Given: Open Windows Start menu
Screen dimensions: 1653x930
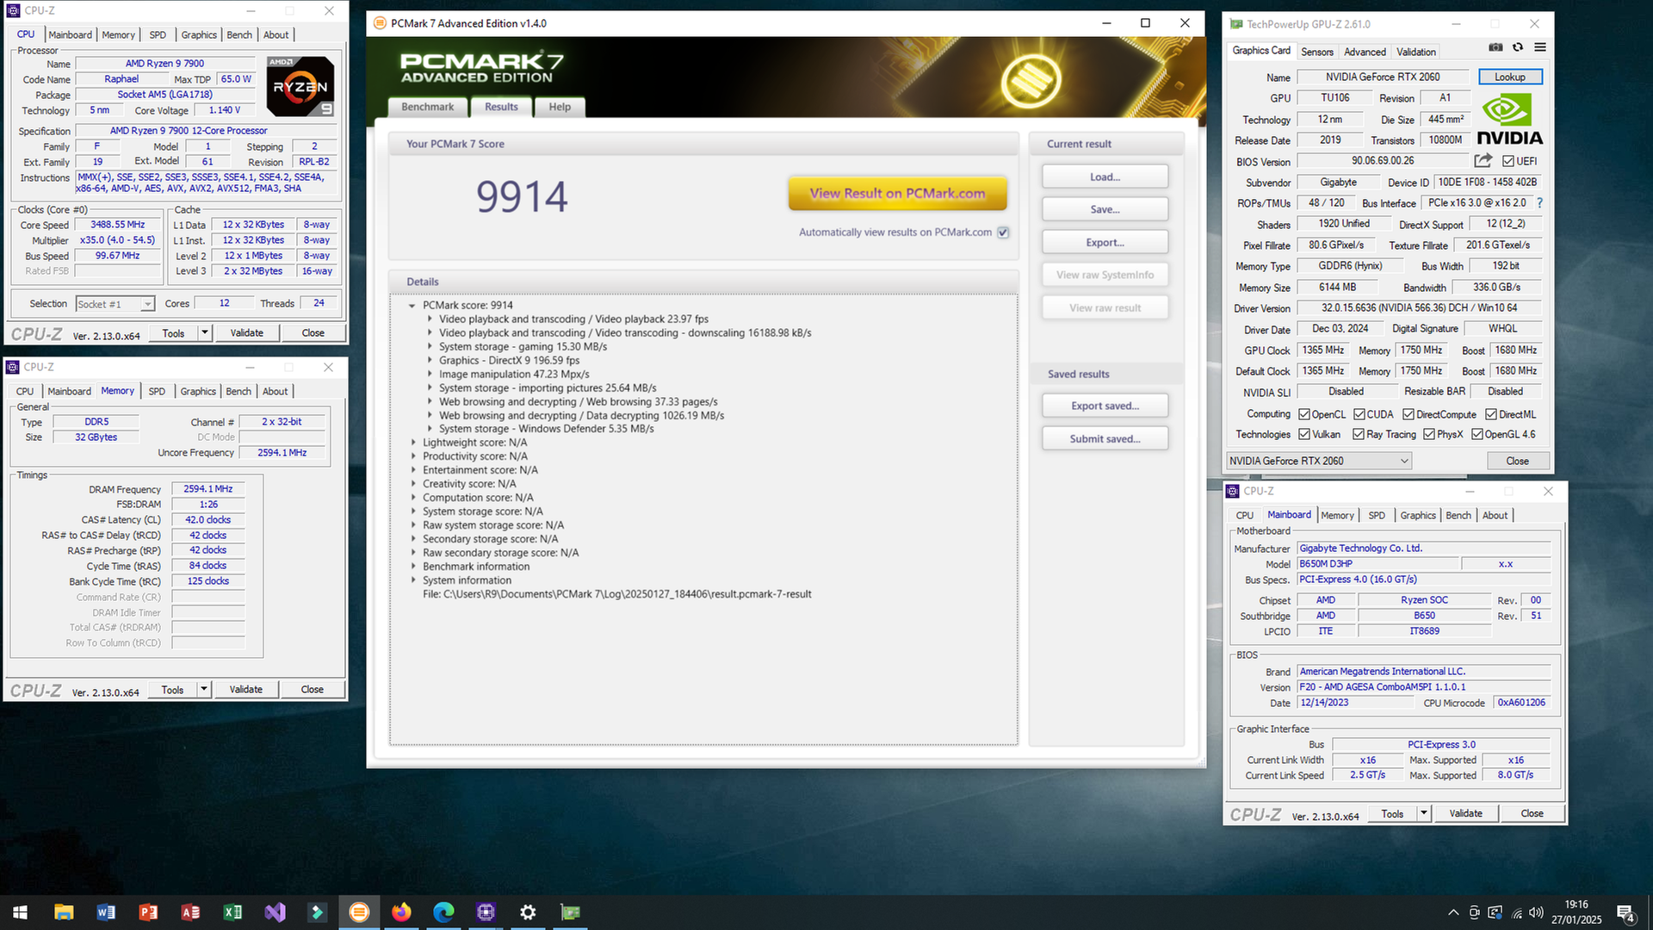Looking at the screenshot, I should [x=21, y=912].
